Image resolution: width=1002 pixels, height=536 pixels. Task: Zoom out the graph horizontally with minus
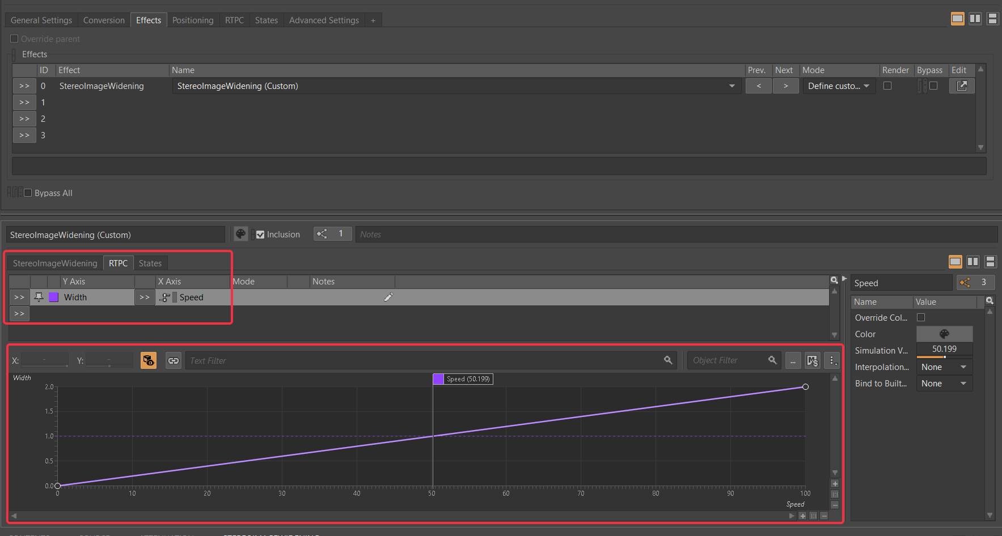(x=824, y=516)
